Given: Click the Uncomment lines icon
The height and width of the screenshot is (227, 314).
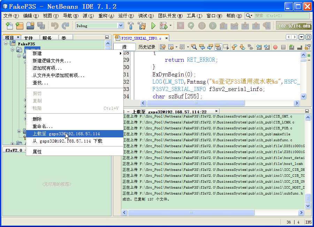Looking at the screenshot, I should click(x=300, y=47).
